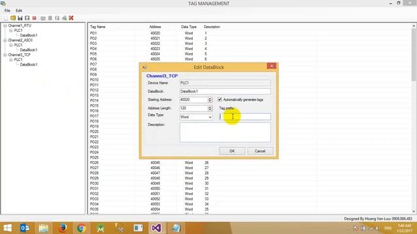Open the File menu
Image resolution: width=417 pixels, height=234 pixels.
(x=7, y=10)
